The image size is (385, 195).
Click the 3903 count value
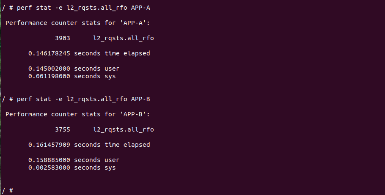pos(63,38)
